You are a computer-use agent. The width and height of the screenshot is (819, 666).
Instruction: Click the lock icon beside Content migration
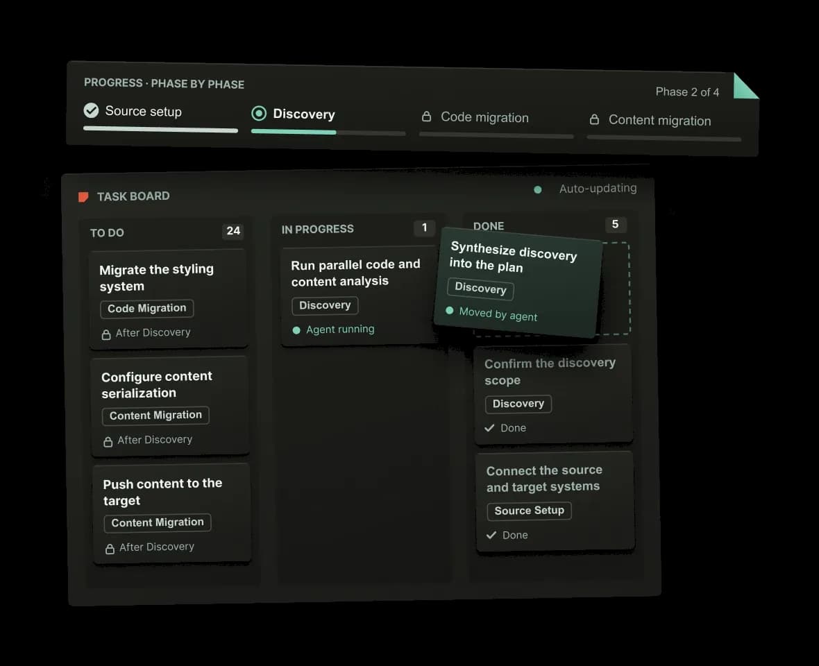point(594,119)
